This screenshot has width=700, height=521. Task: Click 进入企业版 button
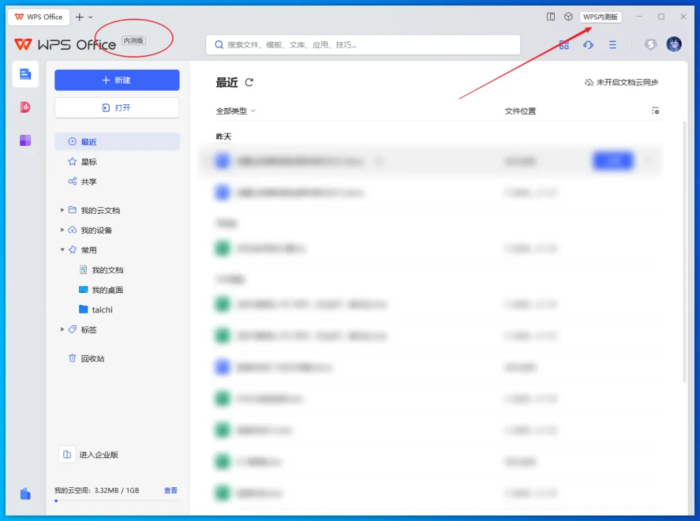99,454
